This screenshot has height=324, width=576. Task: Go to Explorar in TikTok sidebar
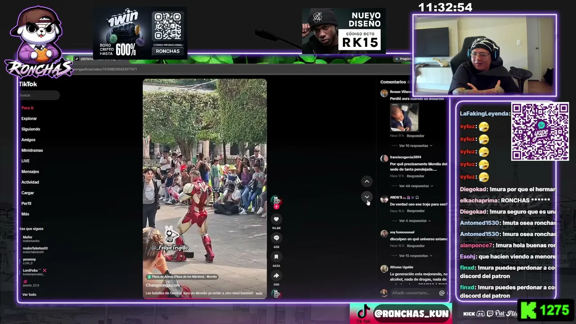[29, 119]
